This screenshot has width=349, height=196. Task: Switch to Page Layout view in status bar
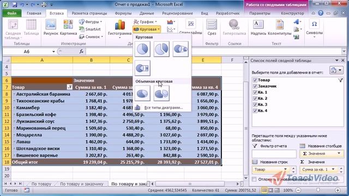click(x=270, y=190)
